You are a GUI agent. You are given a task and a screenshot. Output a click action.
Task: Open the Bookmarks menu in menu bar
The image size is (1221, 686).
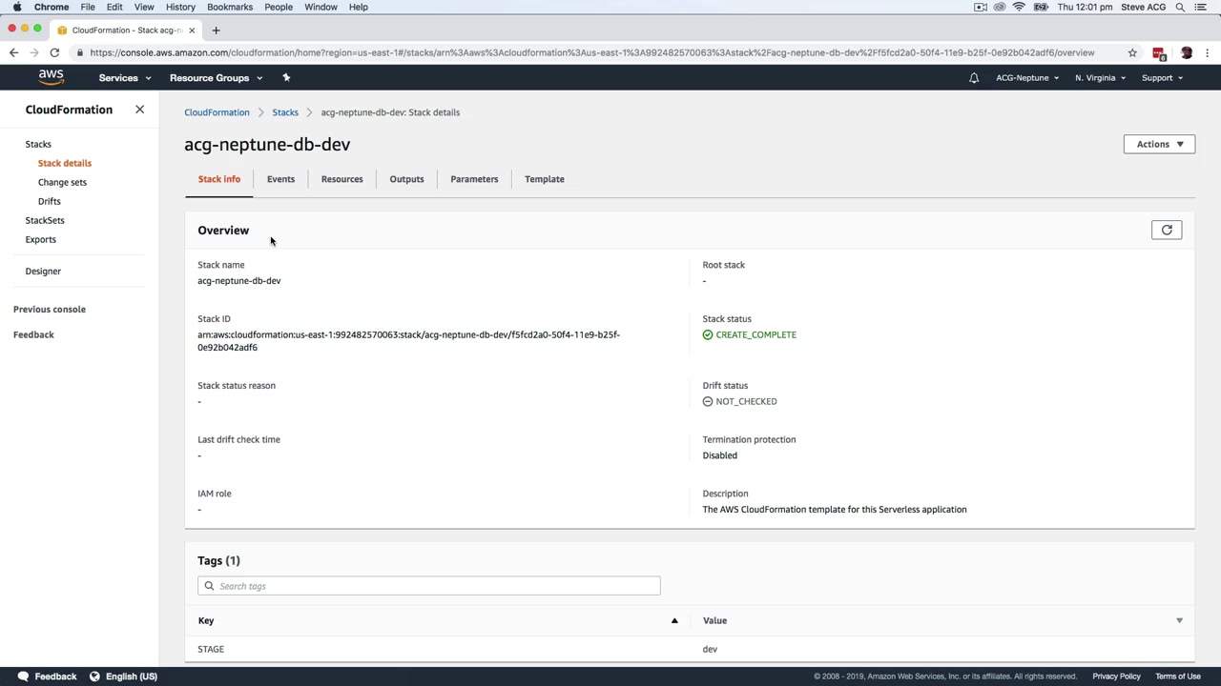point(230,7)
